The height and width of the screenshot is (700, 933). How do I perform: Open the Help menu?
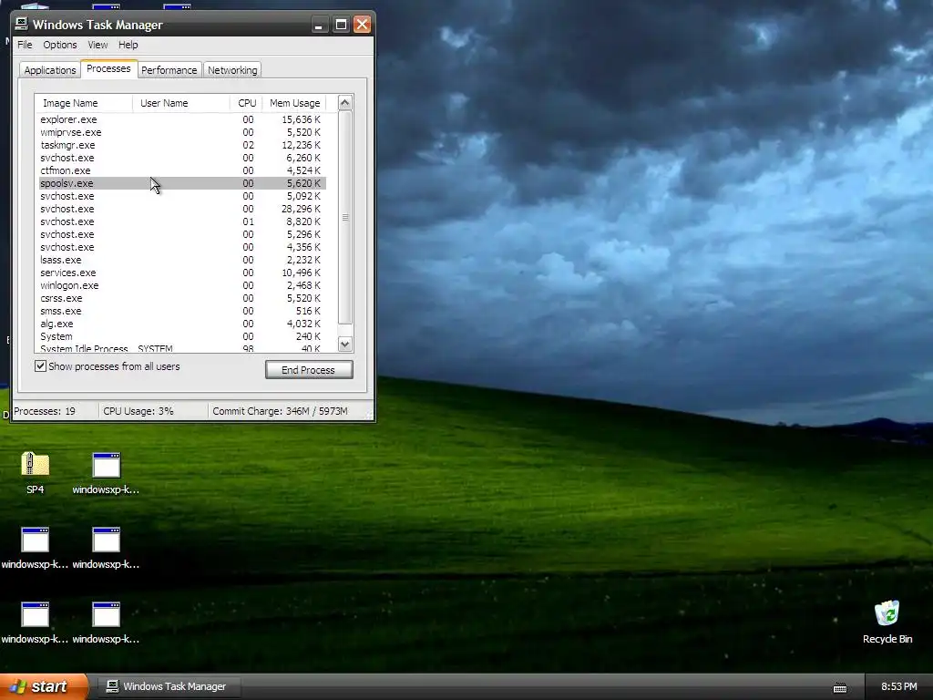tap(128, 45)
